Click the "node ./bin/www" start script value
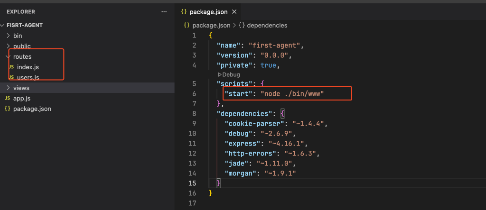 click(x=291, y=94)
